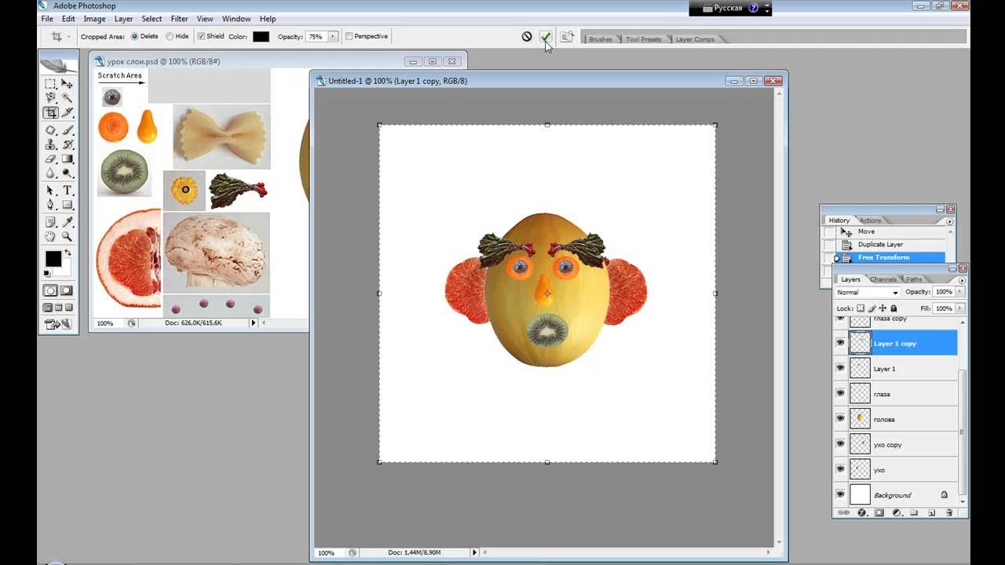This screenshot has height=565, width=1005.
Task: Click the crop shield color swatch
Action: [261, 36]
